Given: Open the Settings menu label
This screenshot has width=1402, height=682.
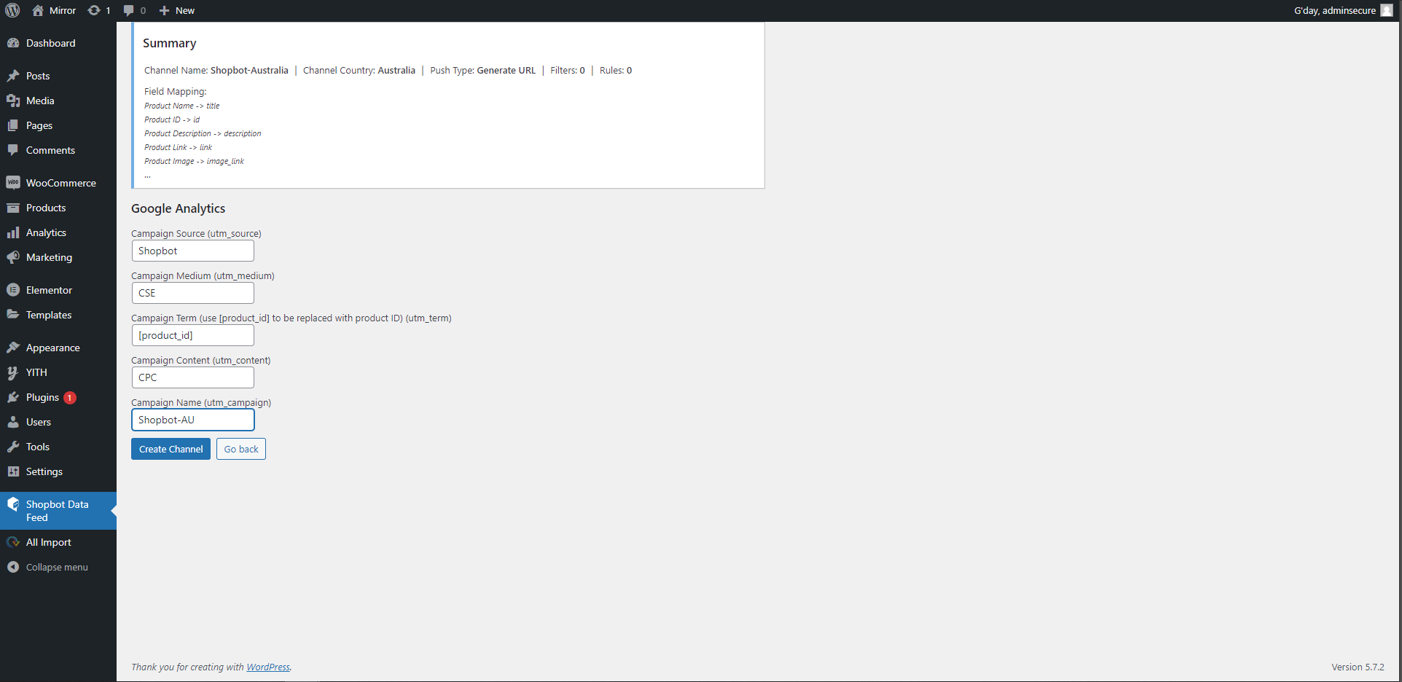Looking at the screenshot, I should 44,471.
